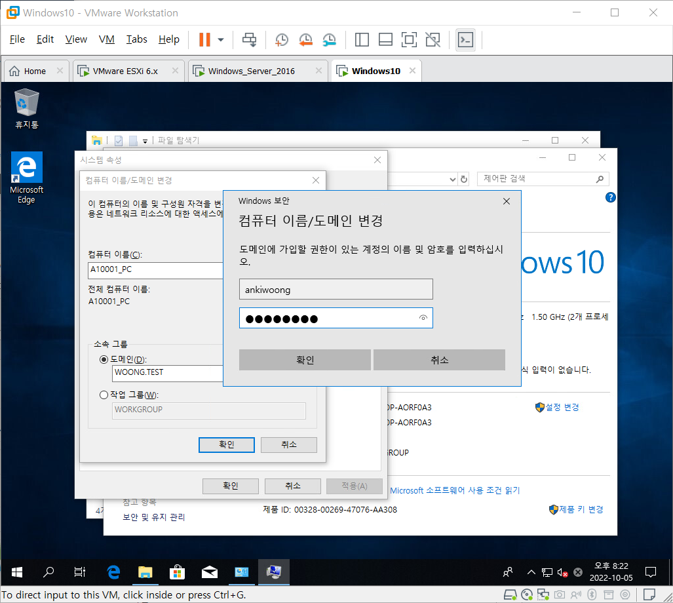Click the username field containing ankiwoong
Image resolution: width=673 pixels, height=603 pixels.
point(336,289)
